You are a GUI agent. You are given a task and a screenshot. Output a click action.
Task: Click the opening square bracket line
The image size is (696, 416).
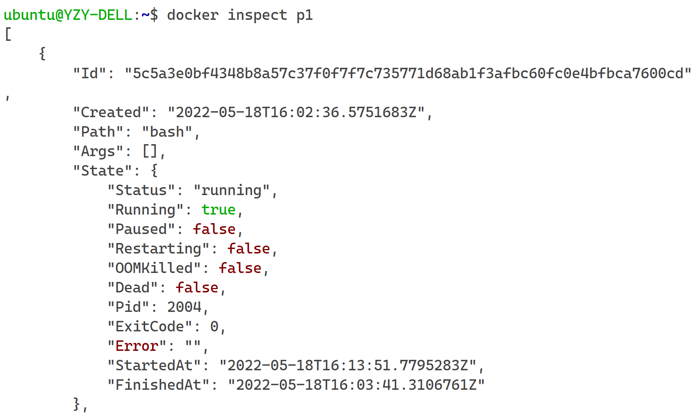click(8, 34)
